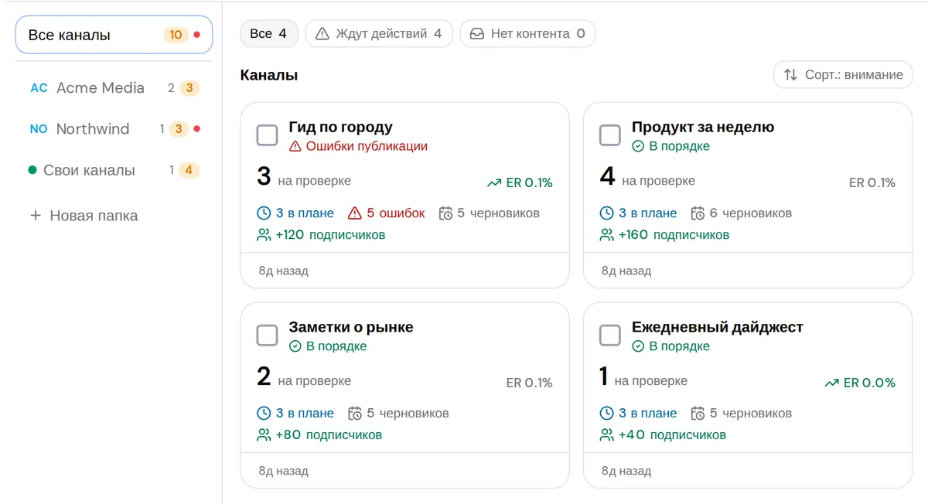Click the check icon under Продукт за неделю
928x504 pixels.
click(x=638, y=146)
